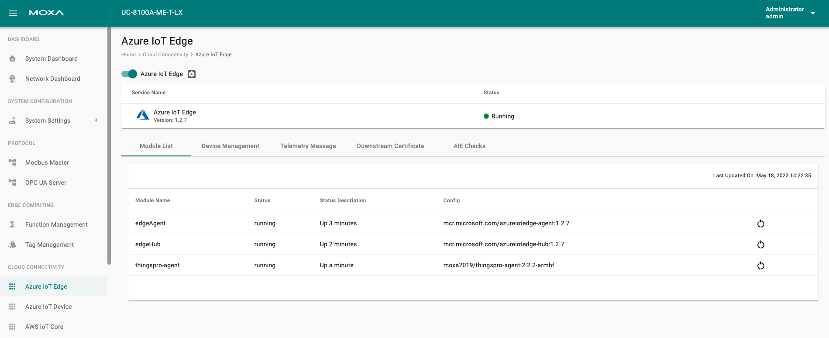Click the Azure IoT Edge grid icon
This screenshot has width=829, height=338.
[x=12, y=286]
